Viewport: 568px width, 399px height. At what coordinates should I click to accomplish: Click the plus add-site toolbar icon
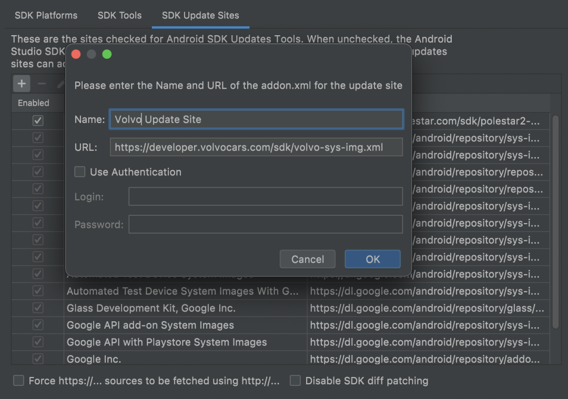point(22,83)
